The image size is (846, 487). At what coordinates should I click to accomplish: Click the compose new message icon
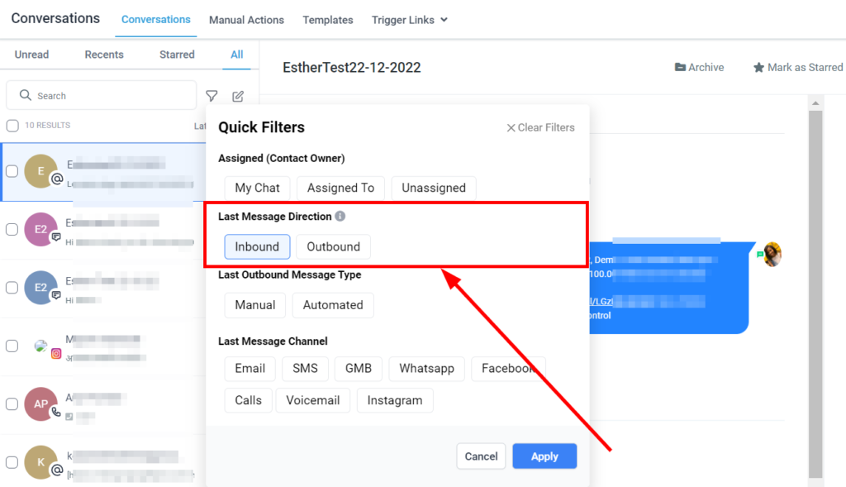coord(238,96)
